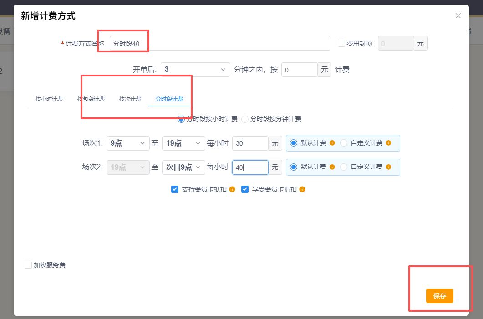
Task: Uncheck 支持会员卡抵扣 checkbox
Action: [x=175, y=189]
